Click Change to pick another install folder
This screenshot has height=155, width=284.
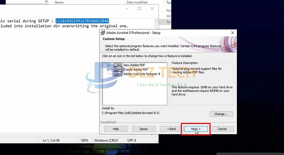coord(221,114)
